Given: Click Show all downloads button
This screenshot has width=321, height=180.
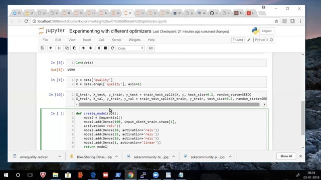Looking at the screenshot, I should pyautogui.click(x=286, y=156).
